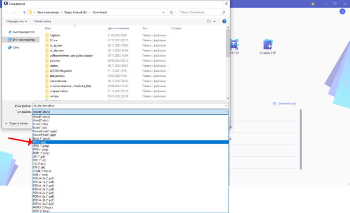Open the user account profile icon
The width and height of the screenshot is (350, 213).
tap(342, 12)
